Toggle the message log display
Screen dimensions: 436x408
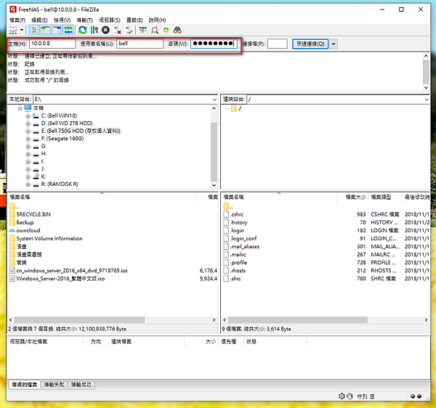click(34, 30)
